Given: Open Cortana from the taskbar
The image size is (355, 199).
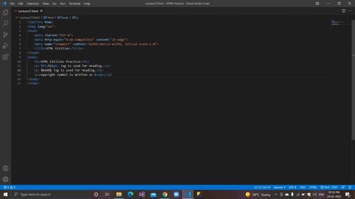Looking at the screenshot, I should pos(96,194).
